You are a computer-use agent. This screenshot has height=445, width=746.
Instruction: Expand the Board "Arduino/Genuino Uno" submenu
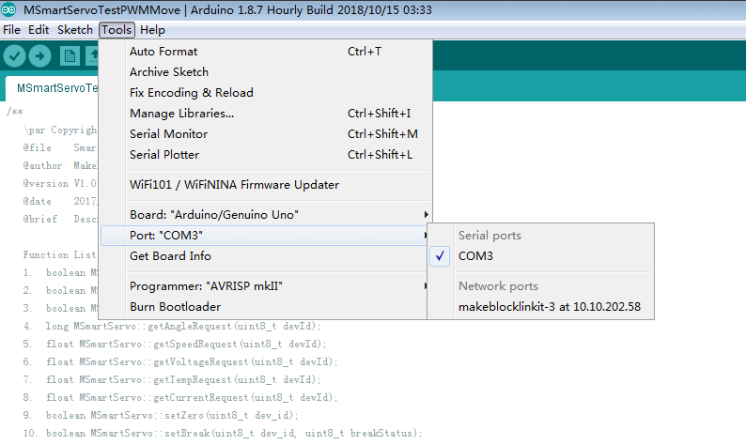265,215
